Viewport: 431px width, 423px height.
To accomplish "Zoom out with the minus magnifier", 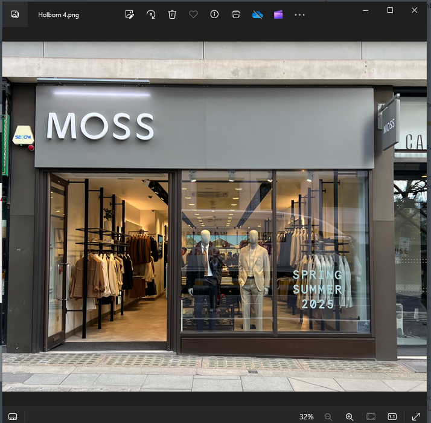I will (x=328, y=416).
